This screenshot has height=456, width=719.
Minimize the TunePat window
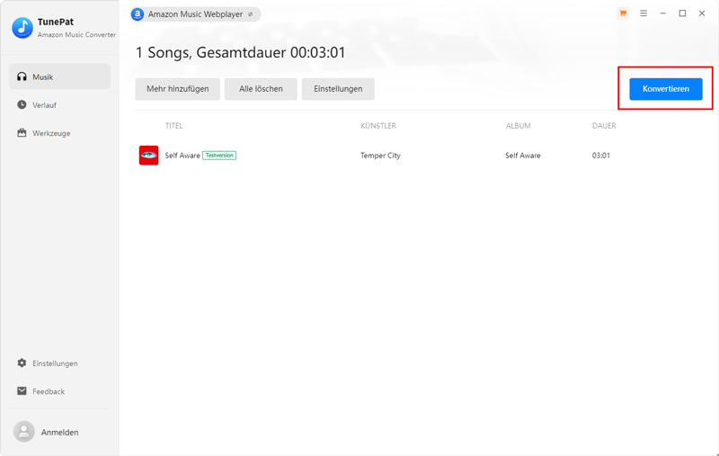pos(663,13)
